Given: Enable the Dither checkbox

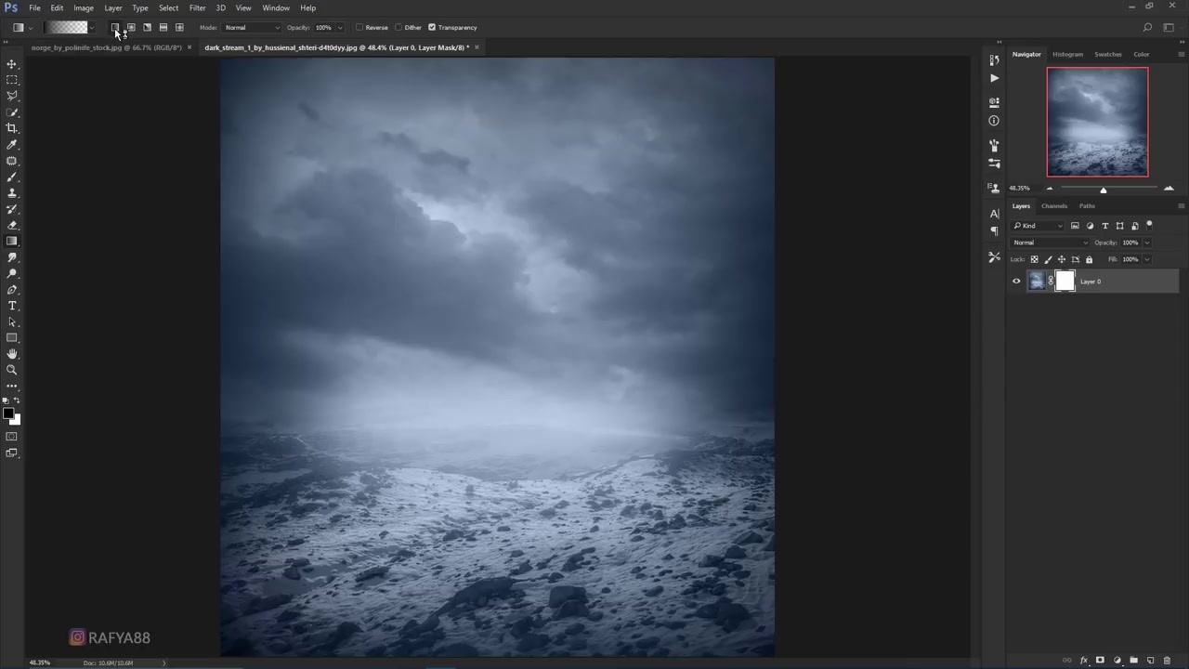Looking at the screenshot, I should click(399, 28).
